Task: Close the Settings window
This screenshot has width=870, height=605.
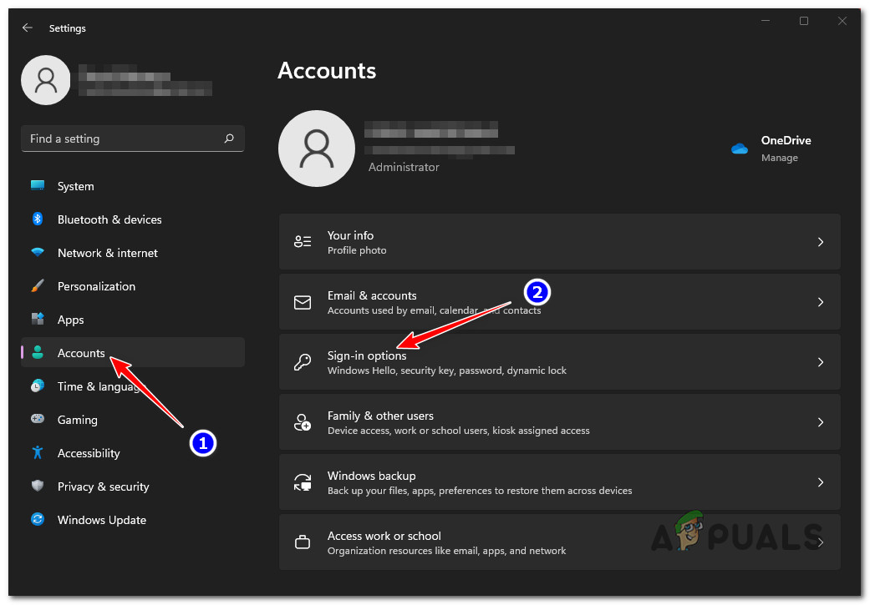Action: (x=842, y=21)
